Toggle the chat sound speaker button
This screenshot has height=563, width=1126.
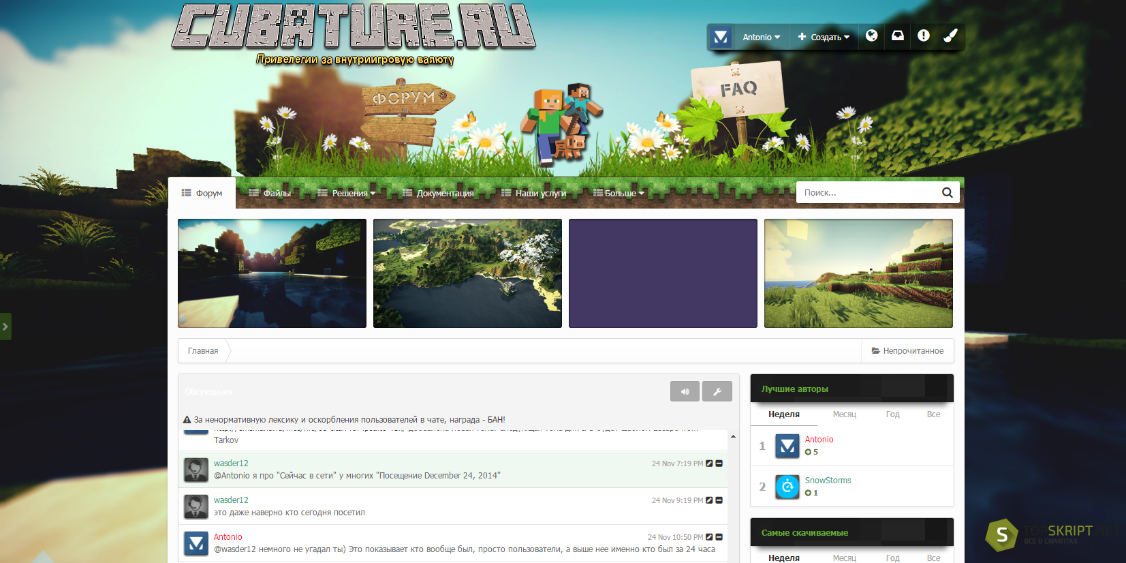pos(685,391)
